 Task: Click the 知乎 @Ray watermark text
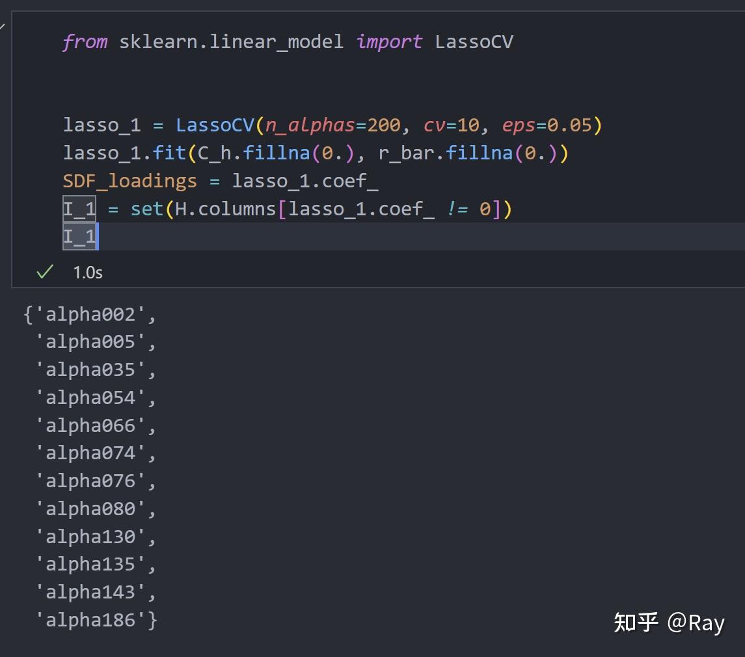click(669, 622)
